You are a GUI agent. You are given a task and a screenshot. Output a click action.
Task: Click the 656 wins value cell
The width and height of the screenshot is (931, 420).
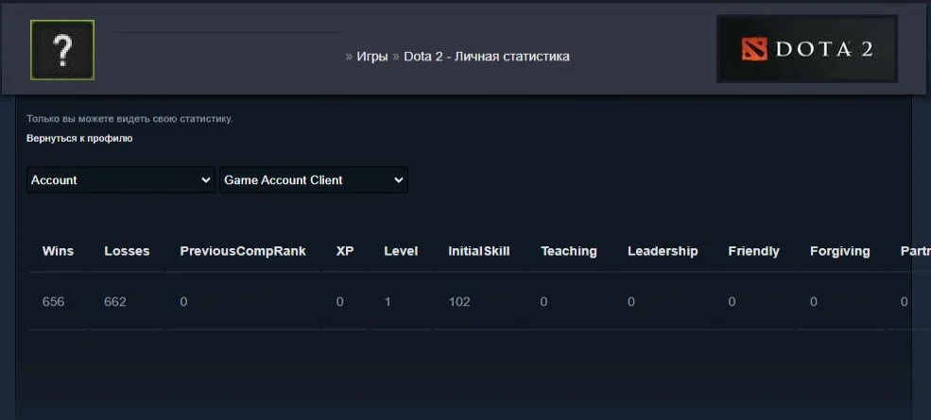click(x=53, y=302)
